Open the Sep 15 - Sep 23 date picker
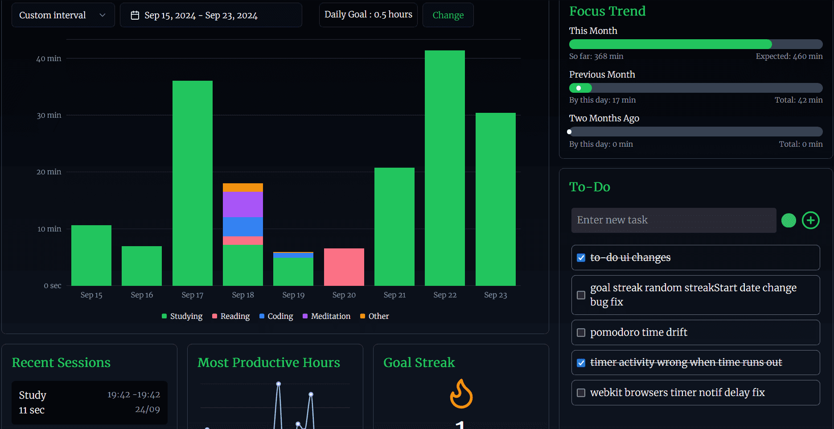The height and width of the screenshot is (429, 834). point(211,15)
